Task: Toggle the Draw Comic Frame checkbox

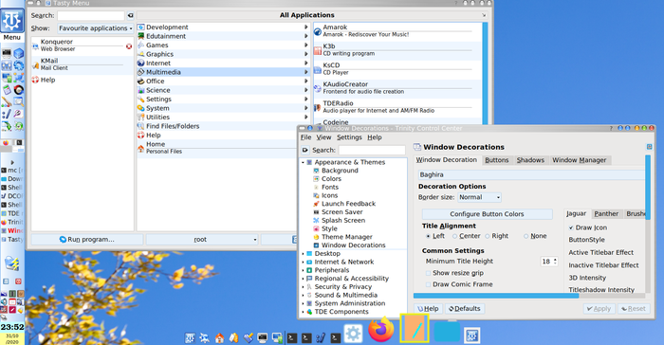Action: coord(428,284)
